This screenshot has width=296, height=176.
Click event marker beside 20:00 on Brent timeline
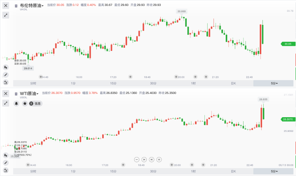click(x=176, y=77)
